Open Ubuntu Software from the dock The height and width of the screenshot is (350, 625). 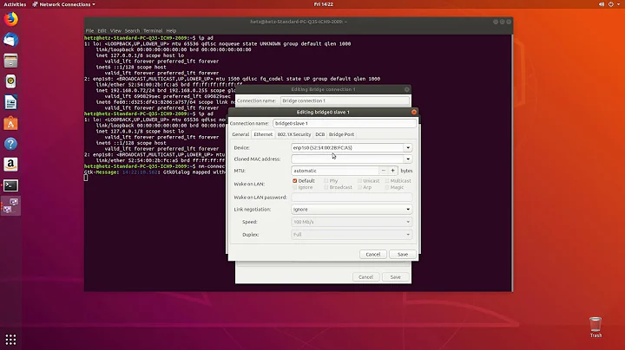[x=11, y=123]
